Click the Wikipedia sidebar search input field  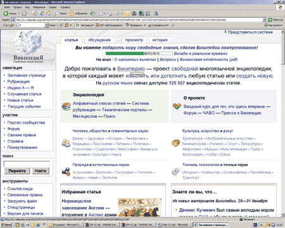(27, 163)
